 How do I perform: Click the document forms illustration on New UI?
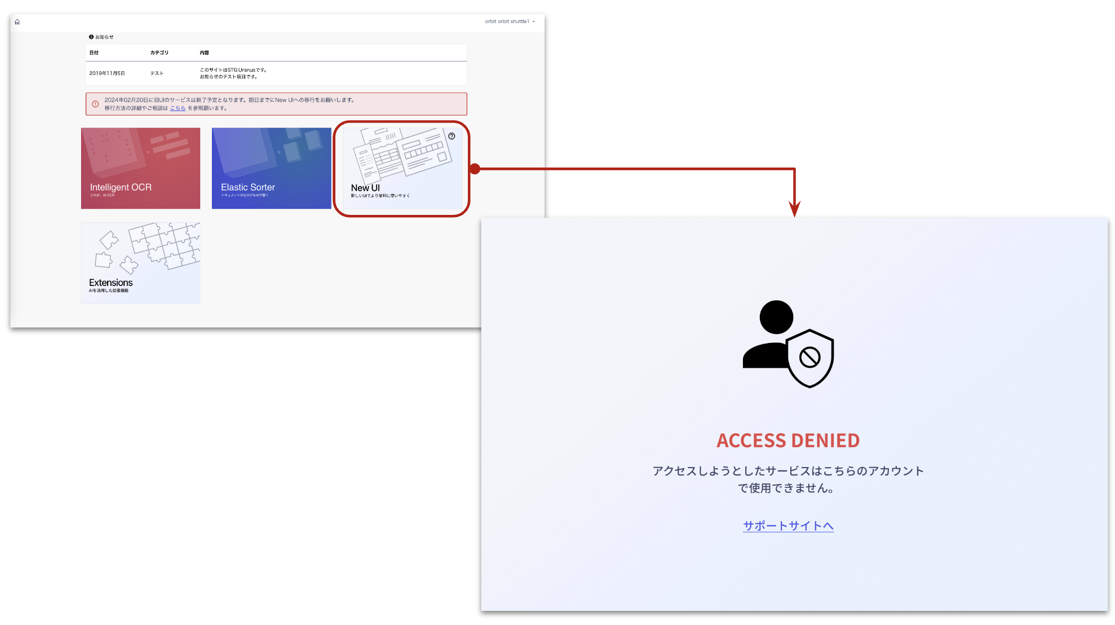pyautogui.click(x=401, y=152)
